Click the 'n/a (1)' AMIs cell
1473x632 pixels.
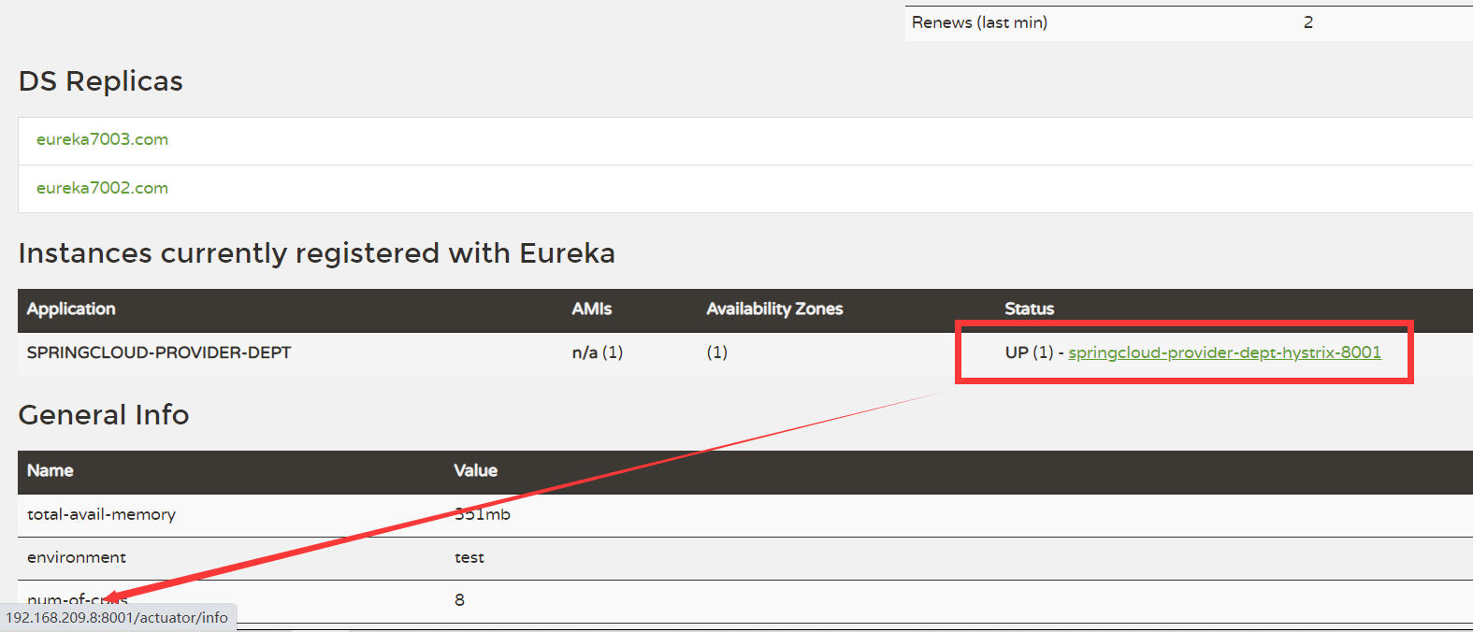tap(597, 352)
